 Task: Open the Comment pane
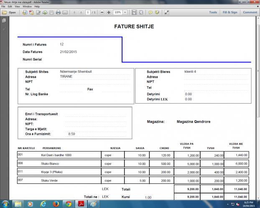pos(250,13)
